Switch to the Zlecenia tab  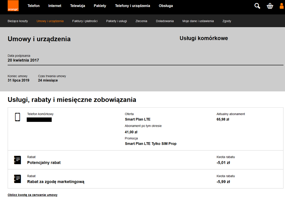[x=141, y=21]
